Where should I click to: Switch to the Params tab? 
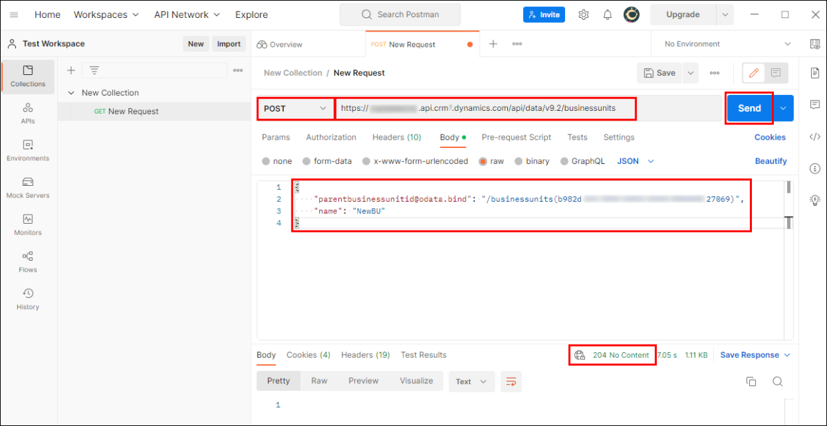click(276, 137)
